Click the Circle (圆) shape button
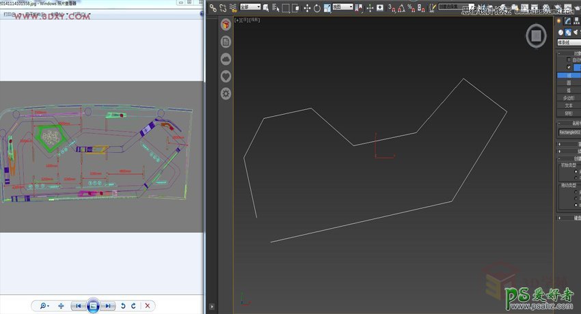Screen dimensions: 581x314 [x=569, y=83]
